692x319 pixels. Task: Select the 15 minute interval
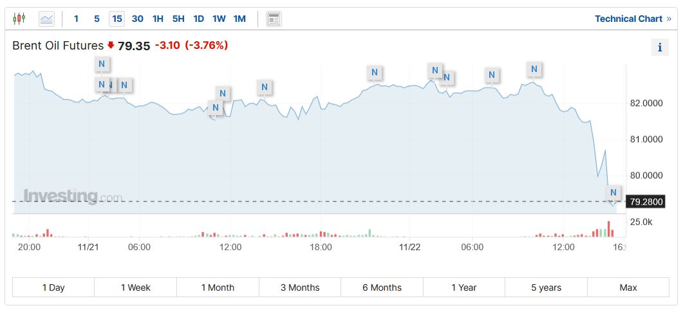tap(117, 19)
